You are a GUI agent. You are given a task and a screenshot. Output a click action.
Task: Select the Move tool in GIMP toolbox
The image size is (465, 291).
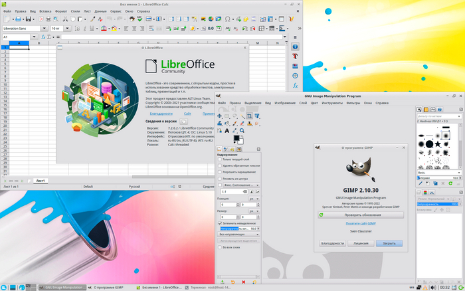click(219, 116)
